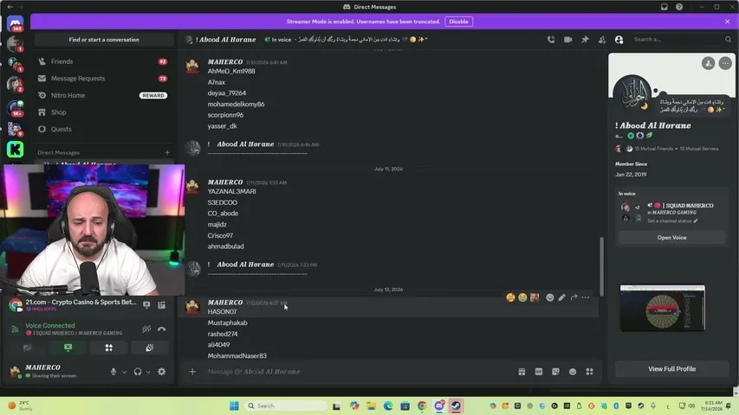The image size is (739, 415).
Task: Open Direct Messages home icon at top
Action: tap(15, 23)
